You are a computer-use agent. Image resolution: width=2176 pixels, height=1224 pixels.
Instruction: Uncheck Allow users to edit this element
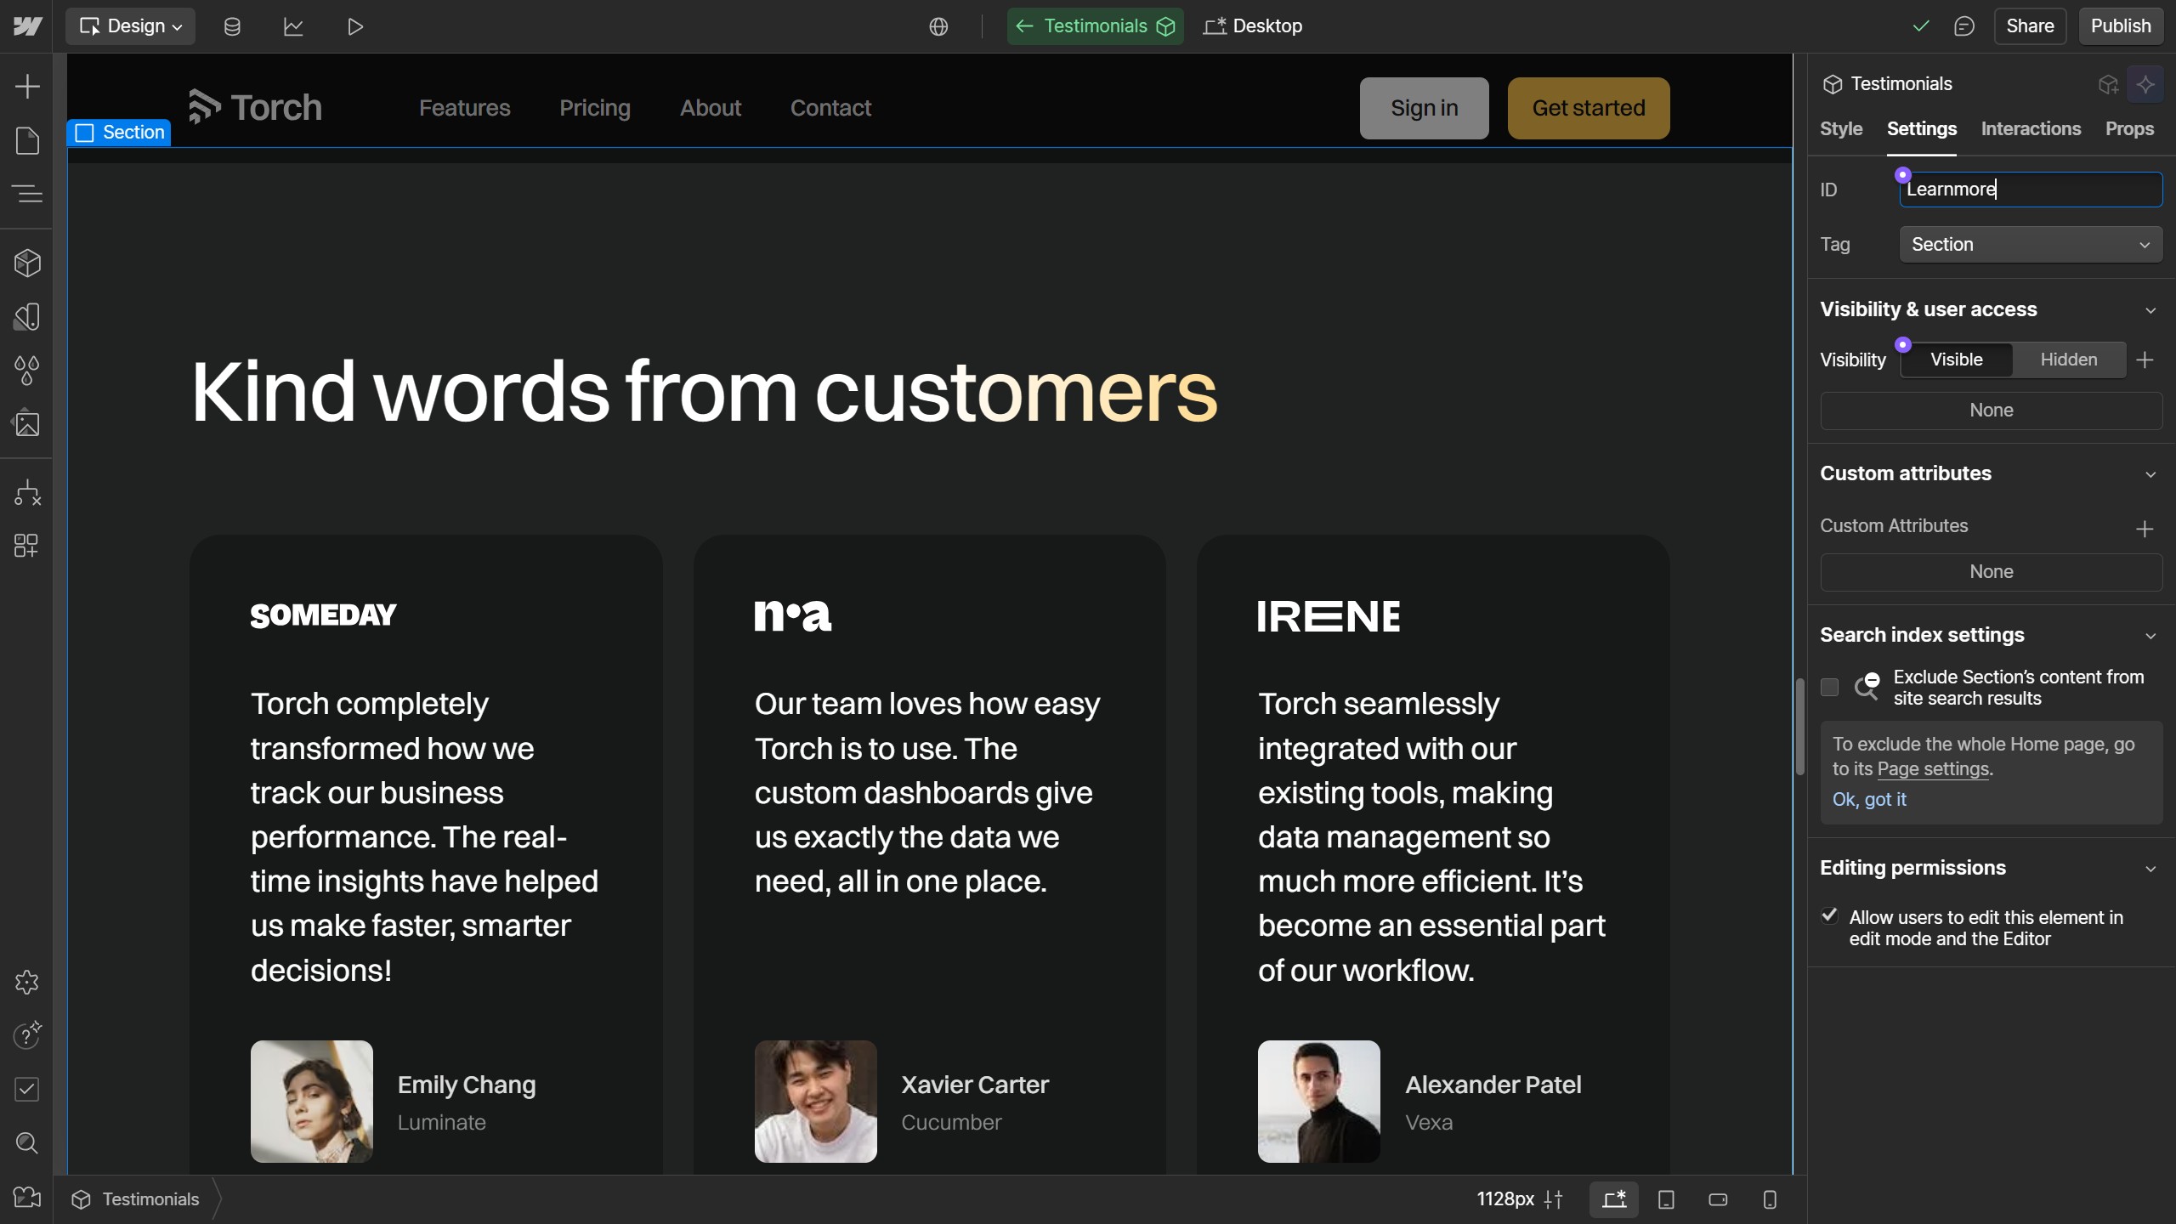click(1830, 915)
